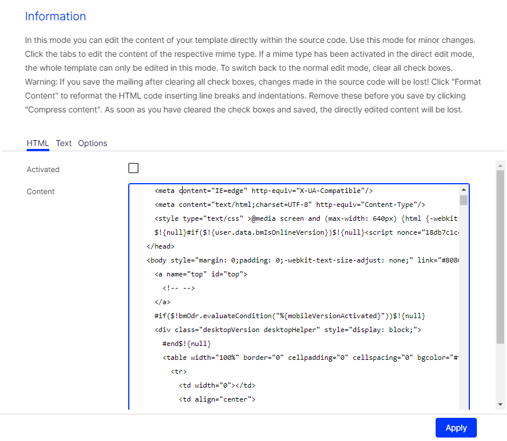Place cursor on the td align center line
This screenshot has height=441, width=507.
[x=217, y=399]
